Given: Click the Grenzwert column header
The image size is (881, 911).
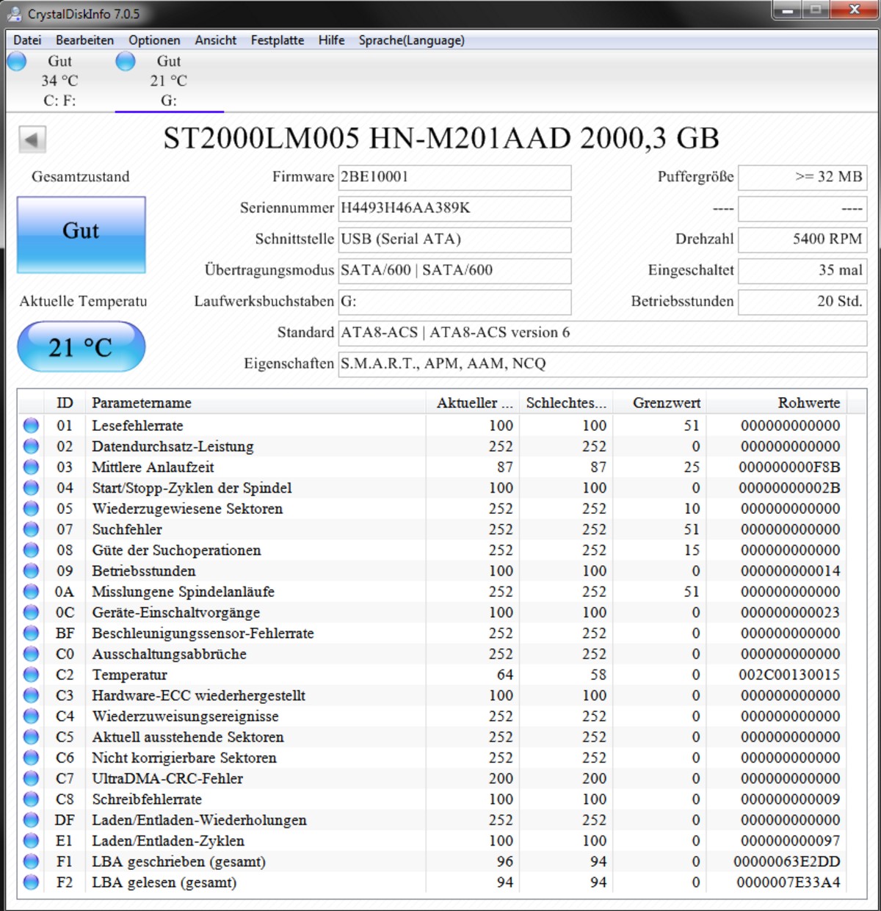Looking at the screenshot, I should click(659, 403).
